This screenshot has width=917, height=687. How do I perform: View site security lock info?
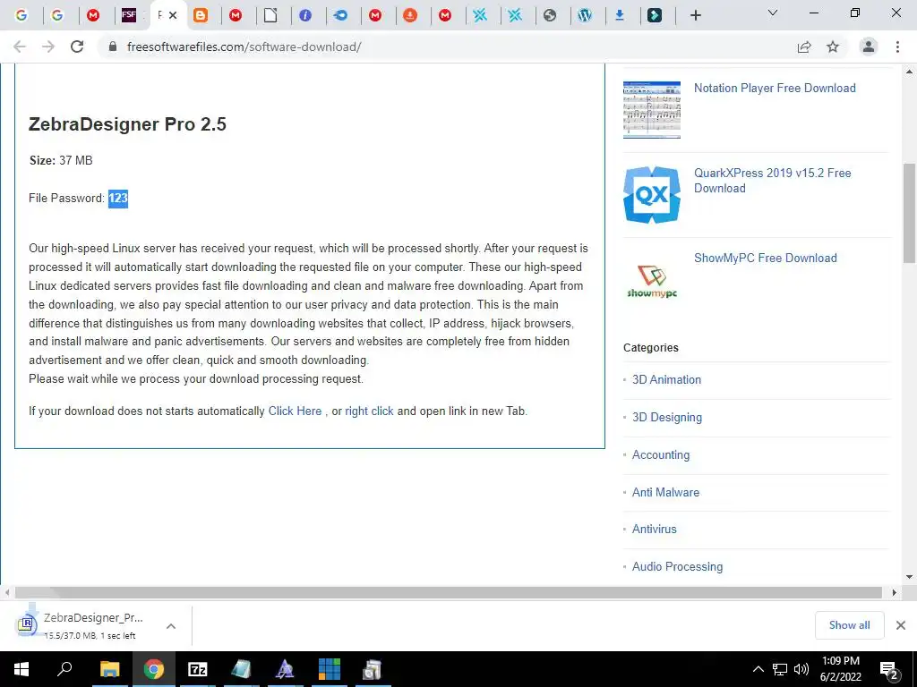click(114, 47)
